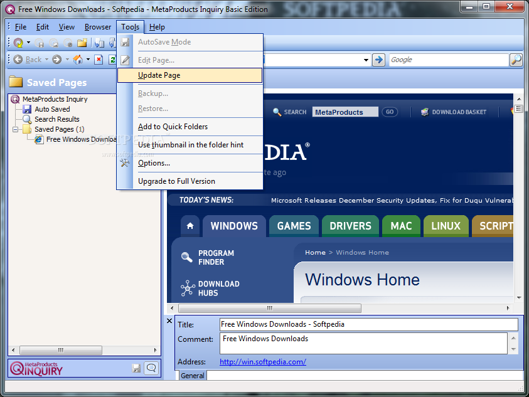
Task: Click the Home page house icon
Action: 78,60
